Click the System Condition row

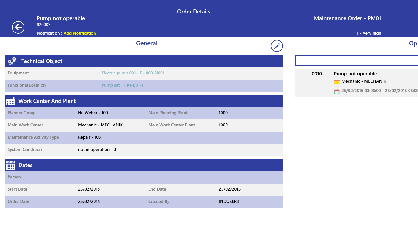point(144,150)
